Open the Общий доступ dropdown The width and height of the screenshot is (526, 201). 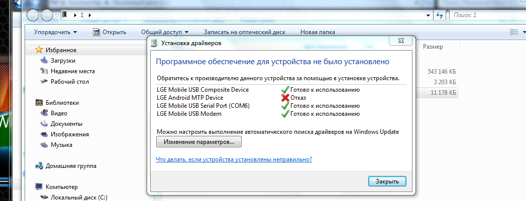pos(165,32)
